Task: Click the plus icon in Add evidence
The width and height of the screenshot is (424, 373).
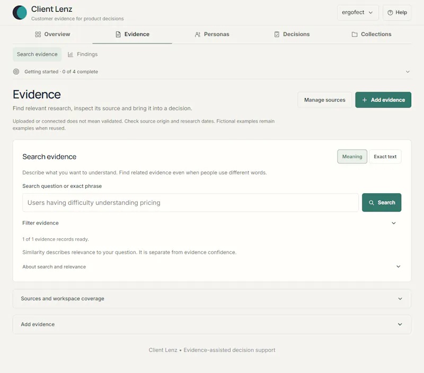Action: tap(365, 100)
